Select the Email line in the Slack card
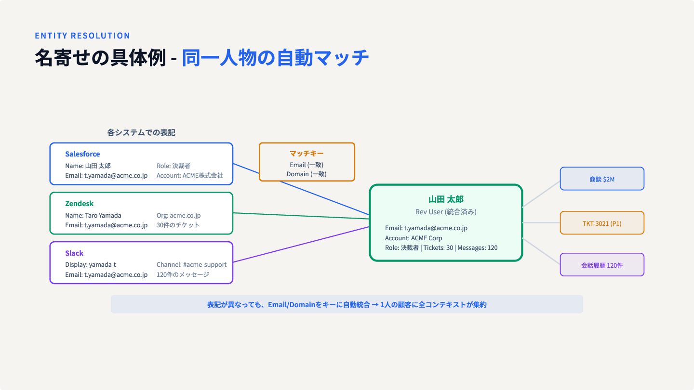The image size is (694, 390). click(106, 274)
